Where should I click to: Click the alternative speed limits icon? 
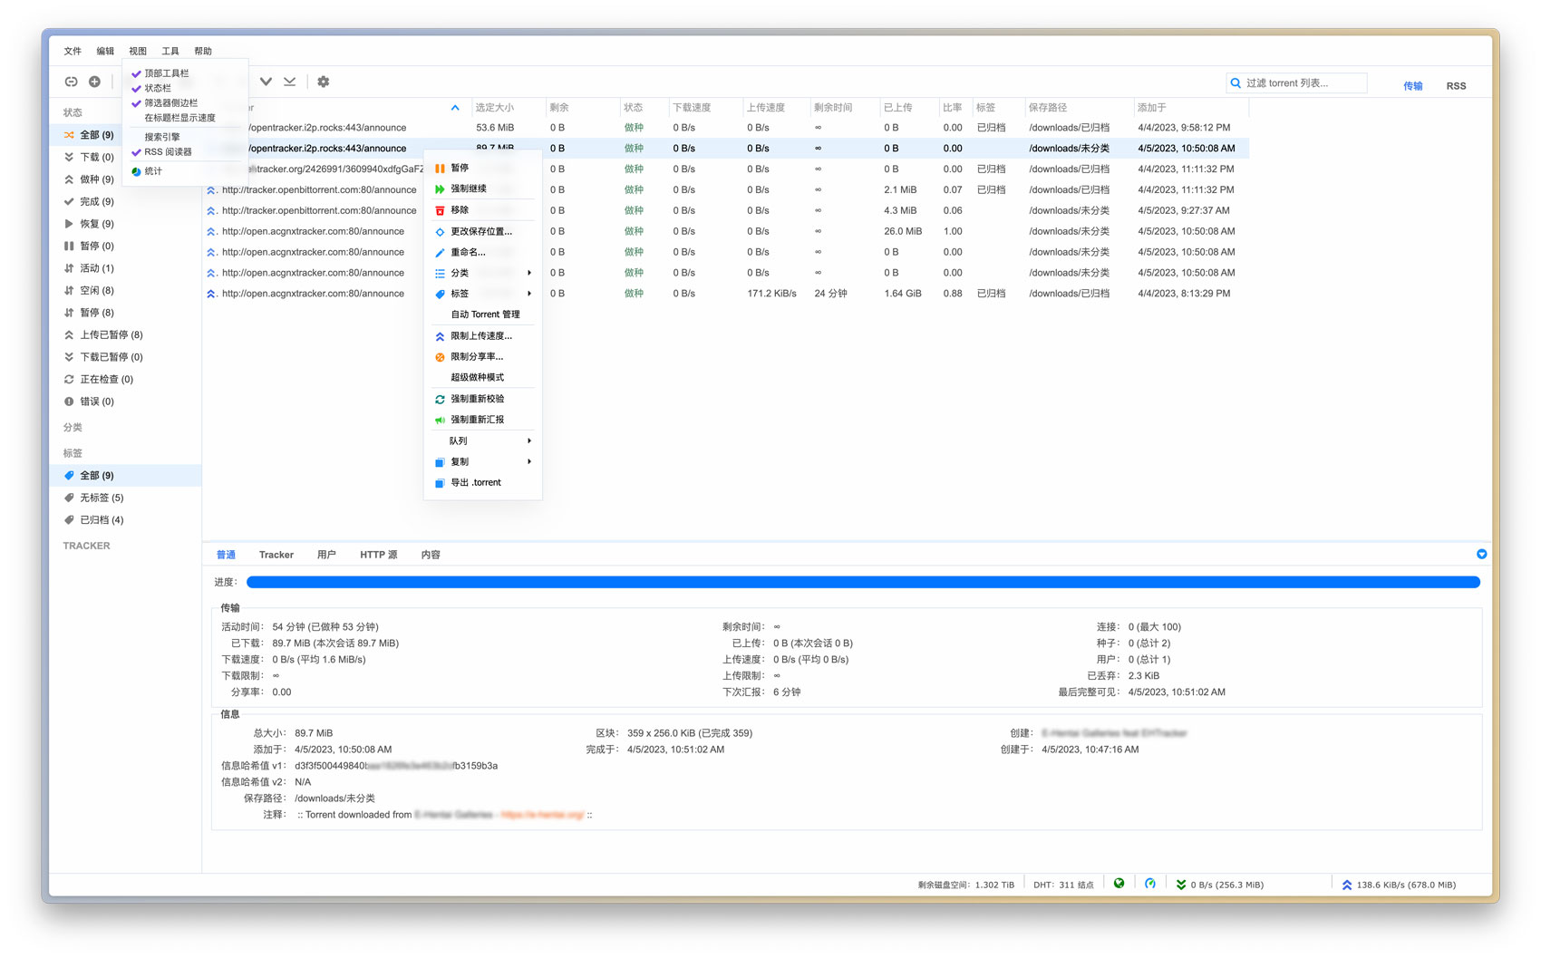1149,884
